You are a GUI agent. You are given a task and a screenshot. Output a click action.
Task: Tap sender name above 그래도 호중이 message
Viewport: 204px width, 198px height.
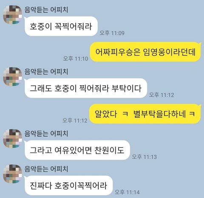pyautogui.click(x=46, y=72)
